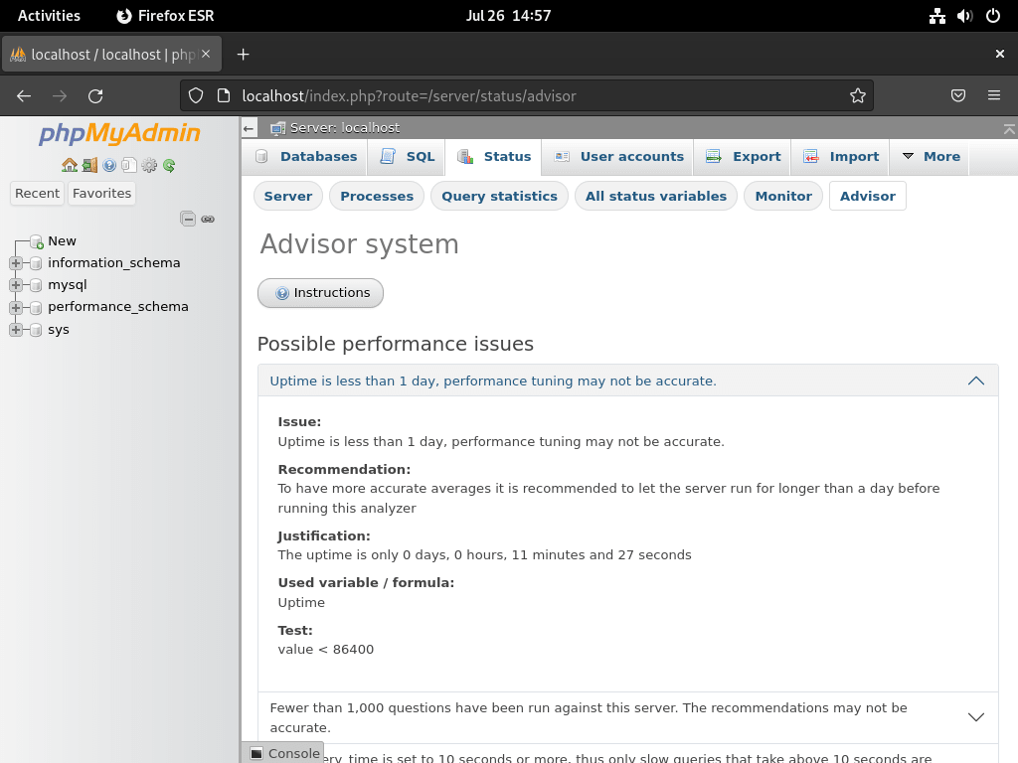1018x763 pixels.
Task: Open the documentation question mark icon
Action: pyautogui.click(x=108, y=165)
